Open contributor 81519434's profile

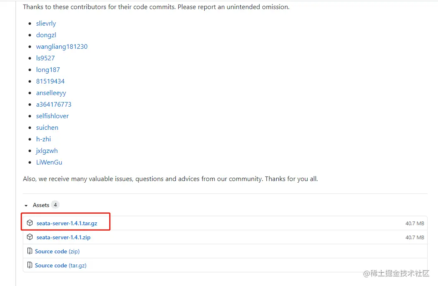(x=50, y=81)
